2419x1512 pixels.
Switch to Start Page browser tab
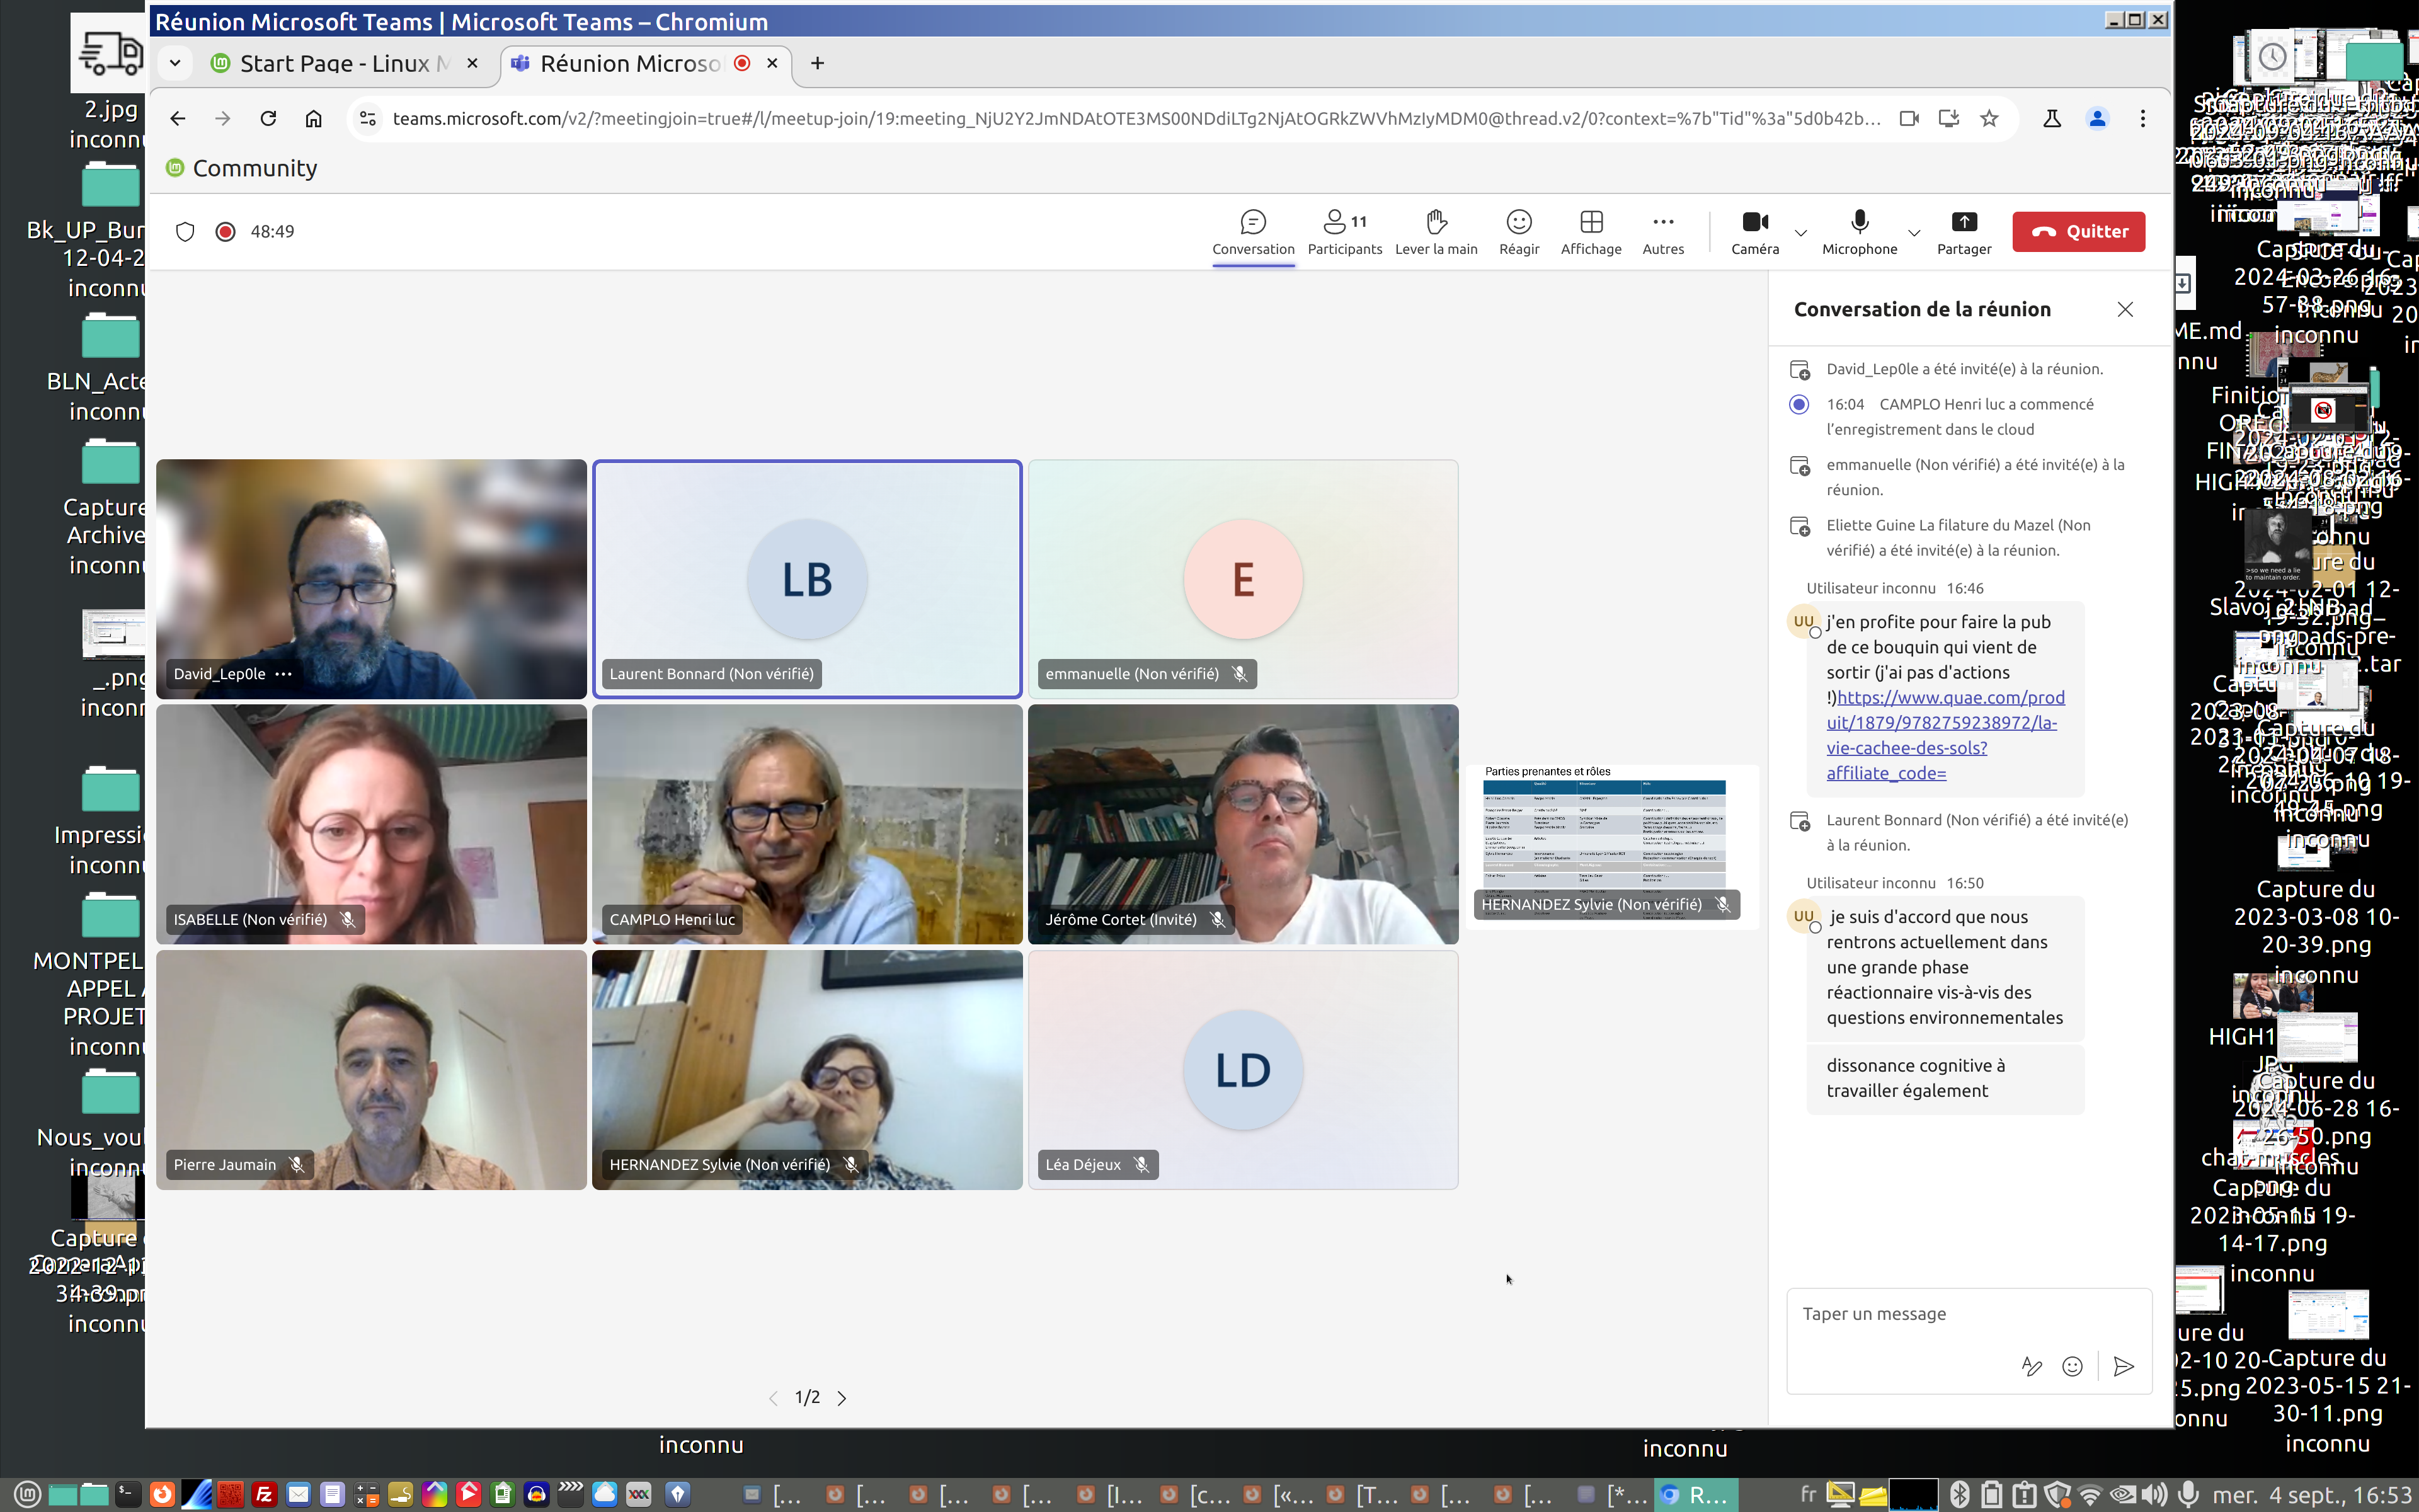[335, 64]
